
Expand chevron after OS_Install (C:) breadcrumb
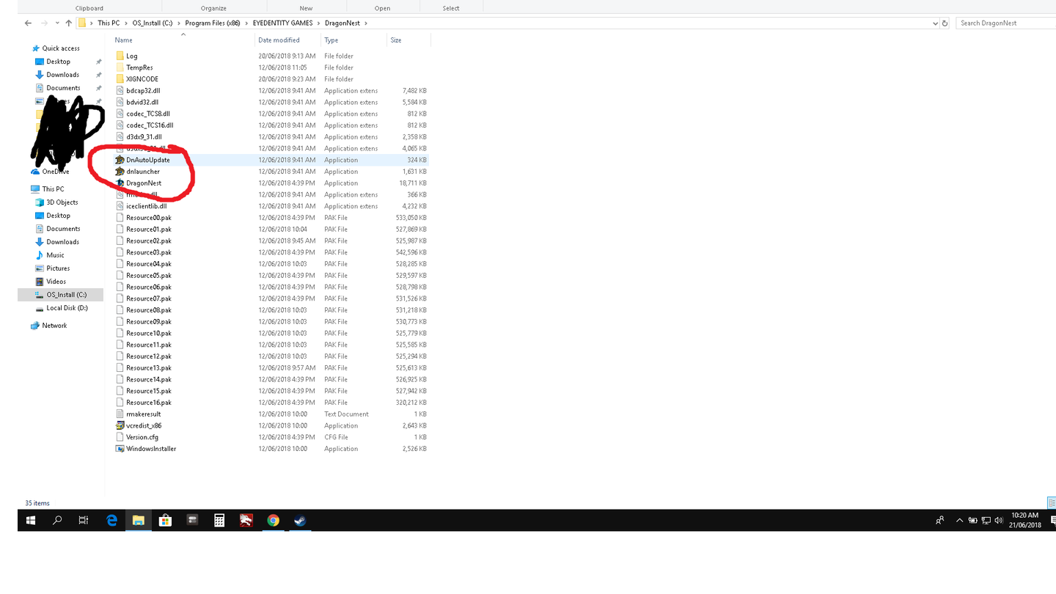click(x=179, y=23)
